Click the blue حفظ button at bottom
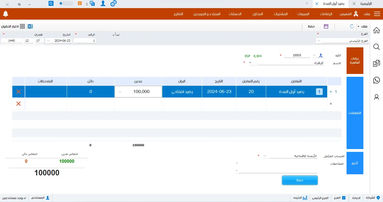The width and height of the screenshot is (383, 202). 300,180
